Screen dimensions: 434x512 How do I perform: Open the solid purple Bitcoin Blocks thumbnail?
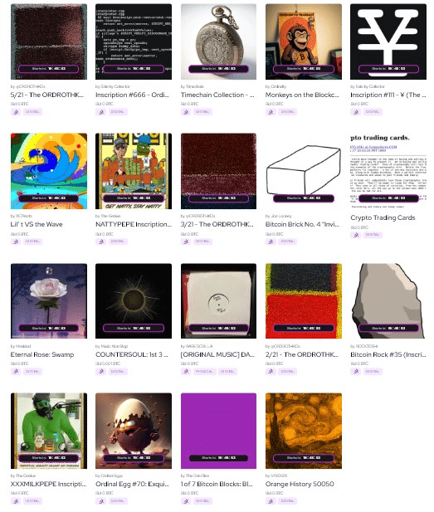click(218, 431)
